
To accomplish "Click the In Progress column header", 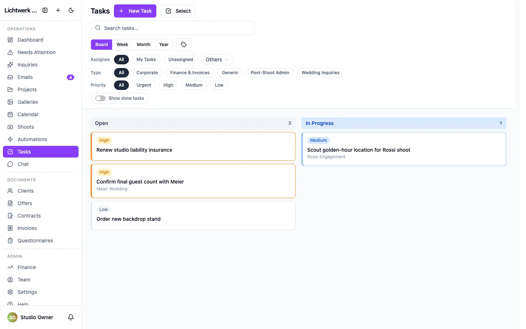I will (x=404, y=123).
